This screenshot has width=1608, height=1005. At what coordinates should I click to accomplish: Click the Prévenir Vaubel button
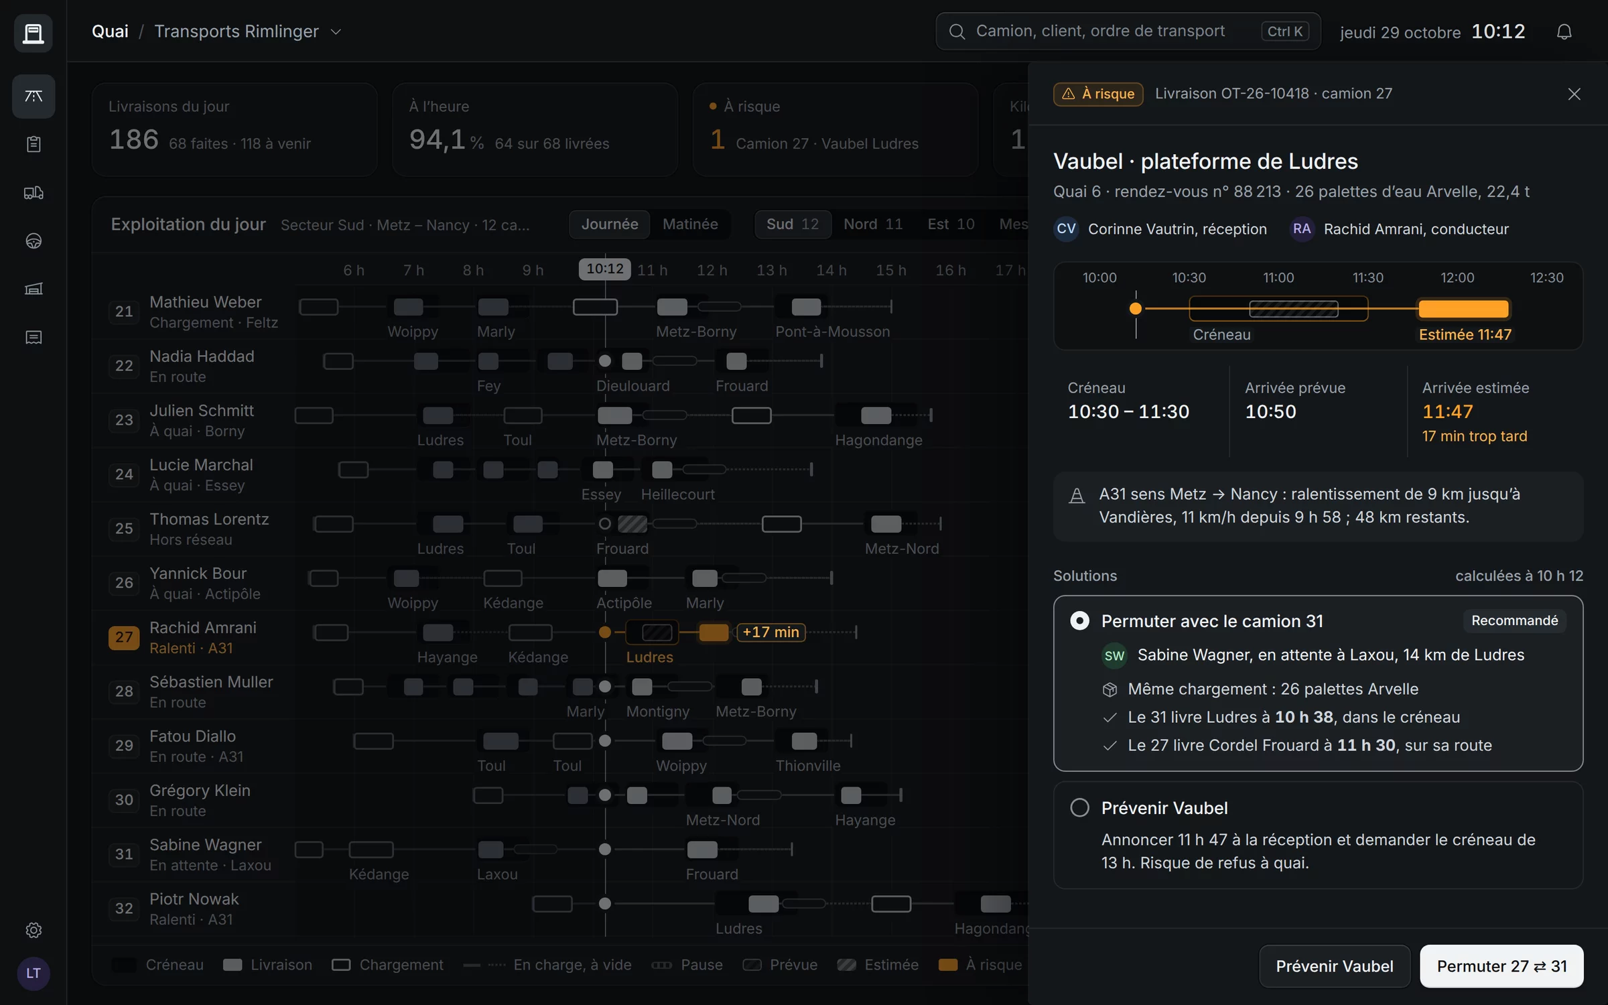pos(1334,966)
